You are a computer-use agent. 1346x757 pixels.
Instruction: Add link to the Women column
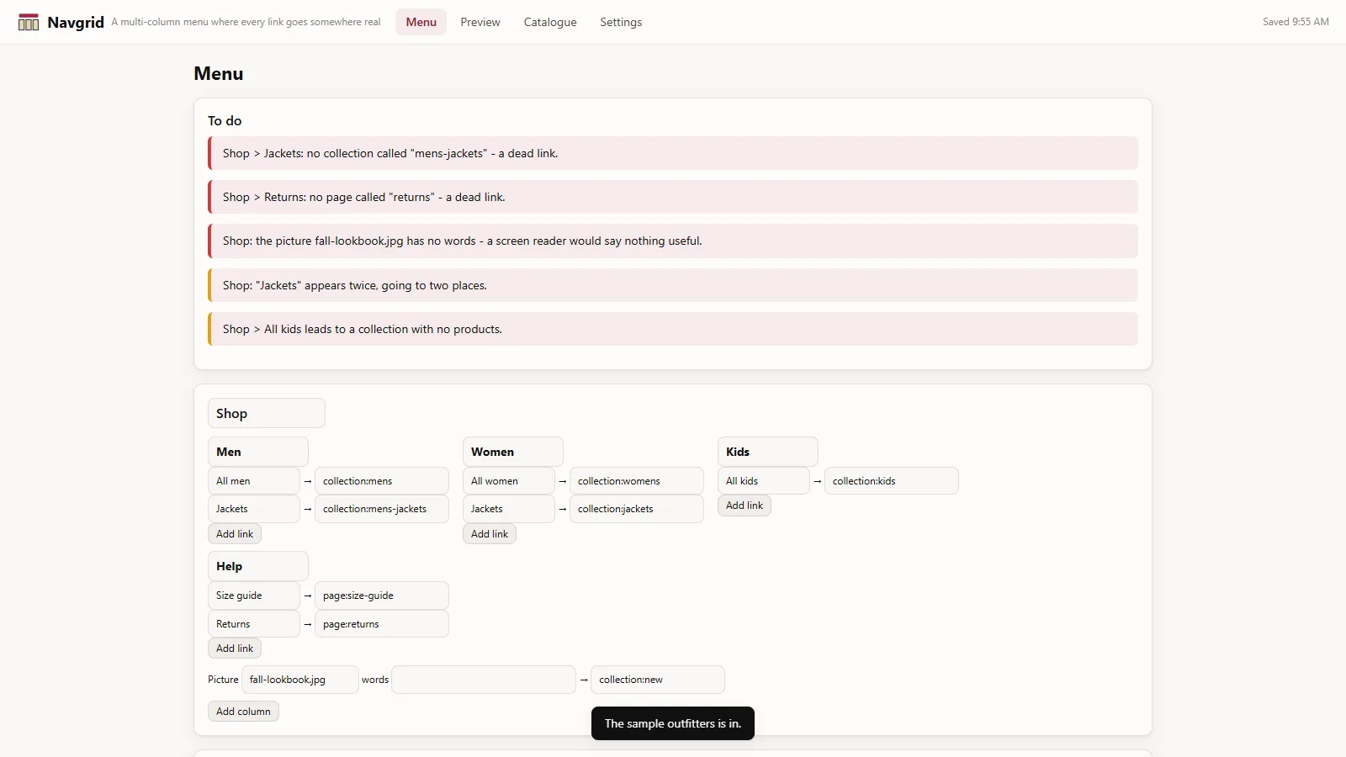[x=490, y=533]
